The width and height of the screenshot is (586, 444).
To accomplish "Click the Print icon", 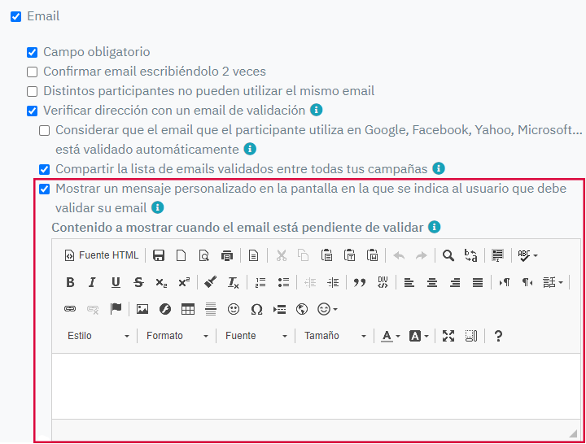I will click(227, 255).
